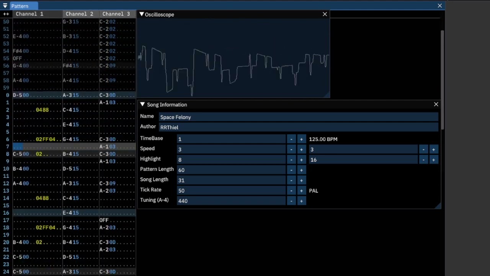
Task: Select E-4 note in row 52
Action: 18,36
